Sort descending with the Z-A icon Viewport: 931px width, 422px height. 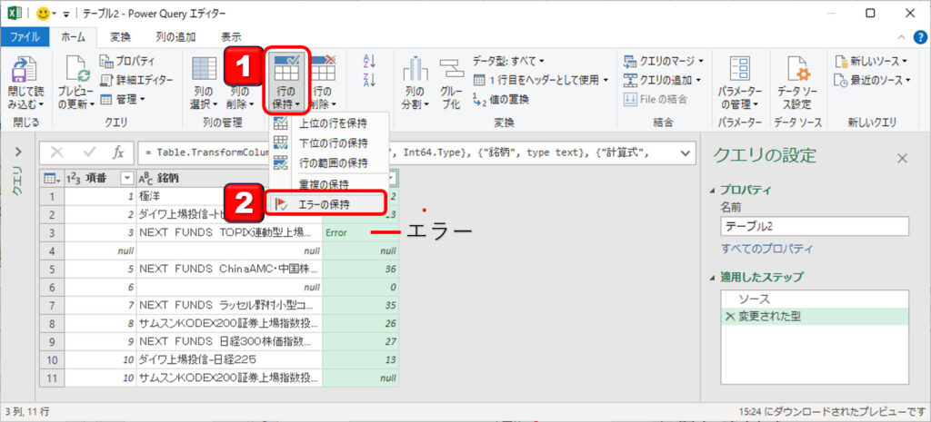369,80
